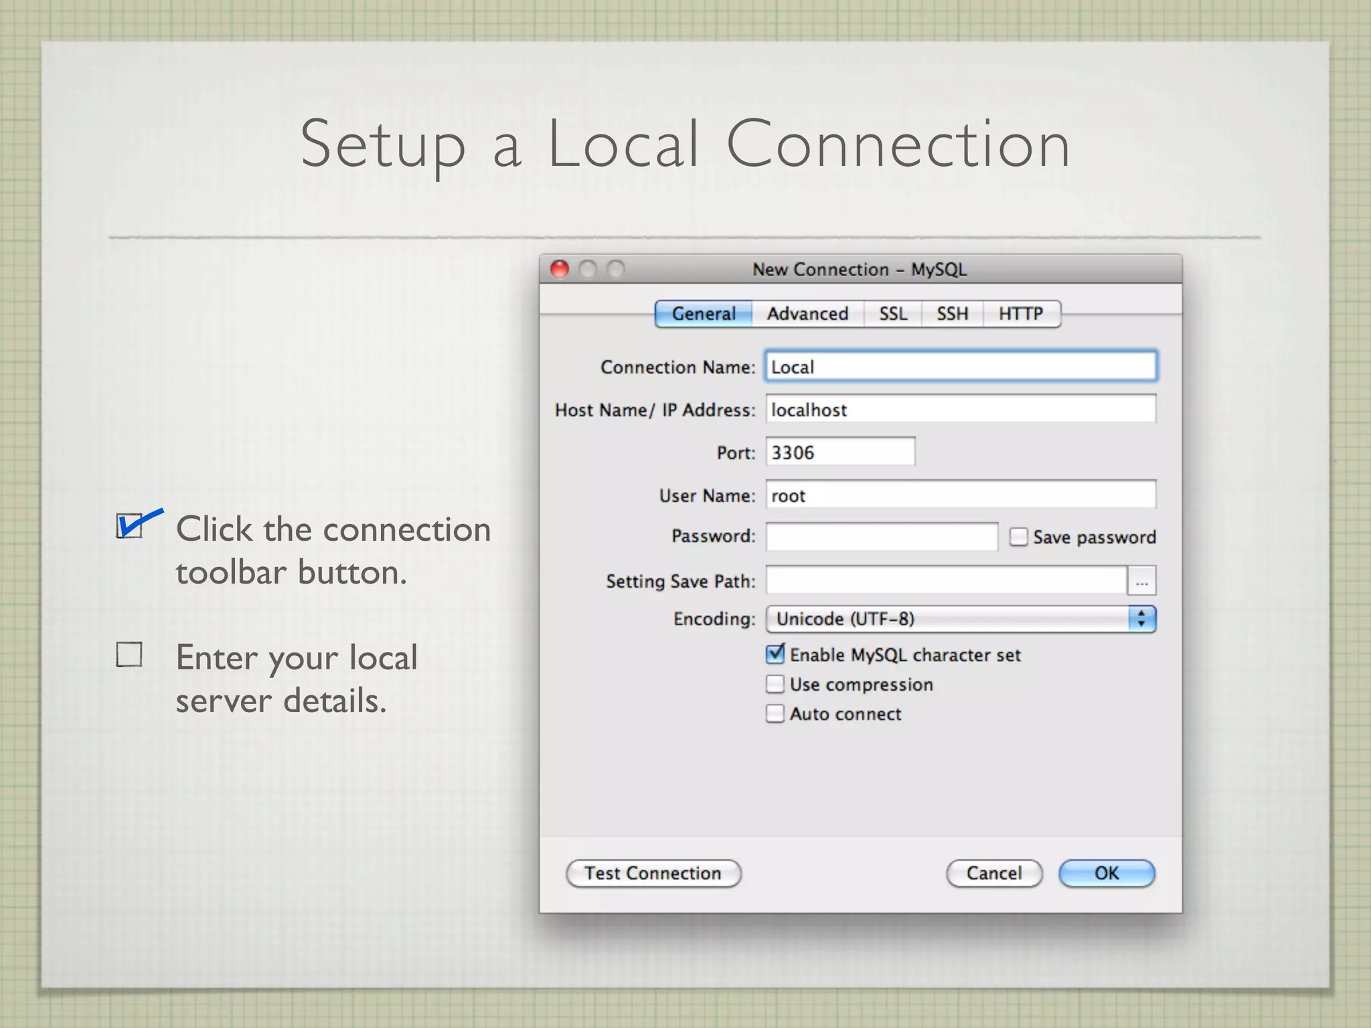Click the 'Password:' label
The height and width of the screenshot is (1028, 1371).
tap(713, 536)
